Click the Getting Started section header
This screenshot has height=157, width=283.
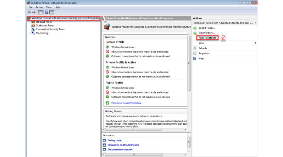tap(113, 111)
